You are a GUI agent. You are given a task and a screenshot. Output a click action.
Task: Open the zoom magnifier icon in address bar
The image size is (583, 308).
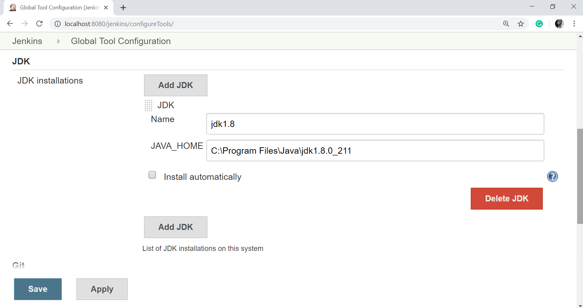click(506, 24)
